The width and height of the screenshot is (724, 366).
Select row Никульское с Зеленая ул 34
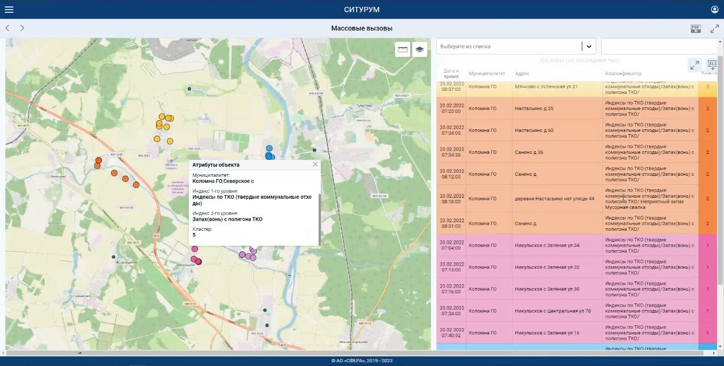tap(576, 245)
